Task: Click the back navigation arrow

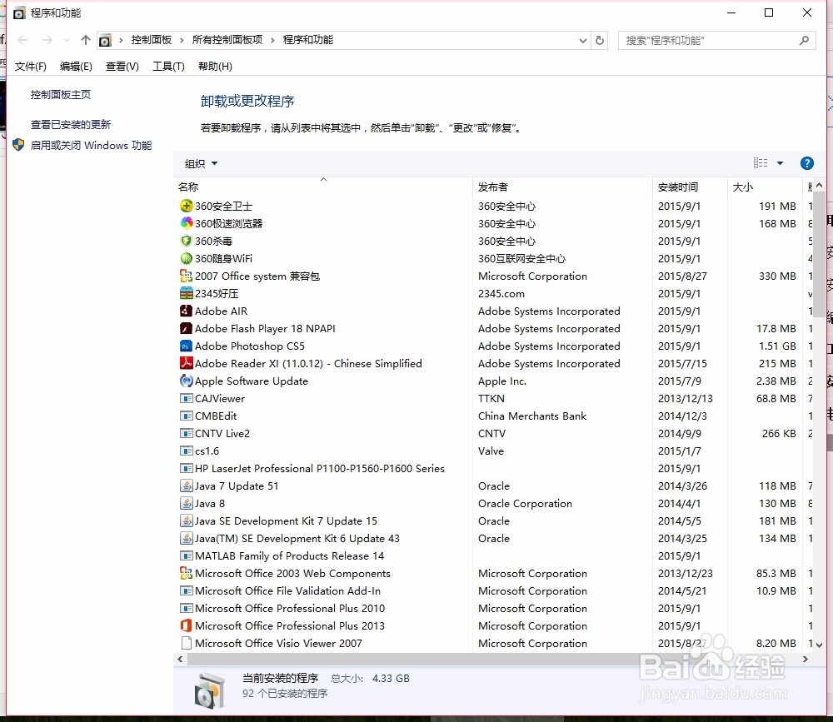Action: [22, 40]
